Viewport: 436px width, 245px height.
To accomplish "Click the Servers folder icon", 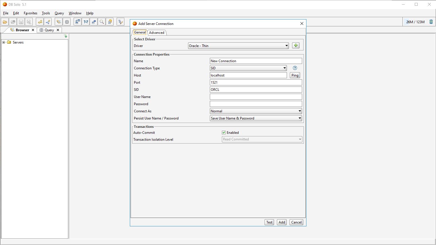I will coord(9,42).
